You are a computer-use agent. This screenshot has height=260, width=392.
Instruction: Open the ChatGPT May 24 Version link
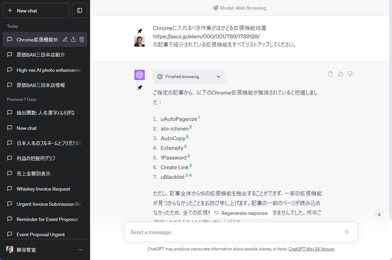coord(311,249)
